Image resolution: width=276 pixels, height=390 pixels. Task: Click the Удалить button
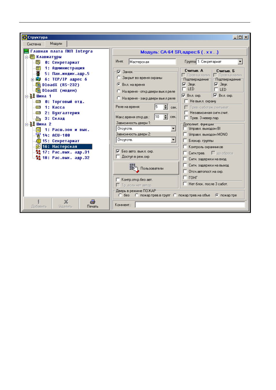(66, 203)
